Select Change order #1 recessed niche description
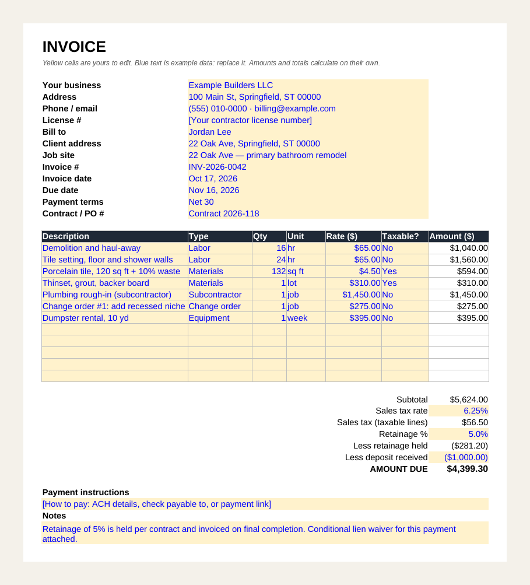 pos(115,306)
